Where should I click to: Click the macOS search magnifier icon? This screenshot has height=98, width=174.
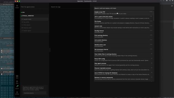pos(170,1)
